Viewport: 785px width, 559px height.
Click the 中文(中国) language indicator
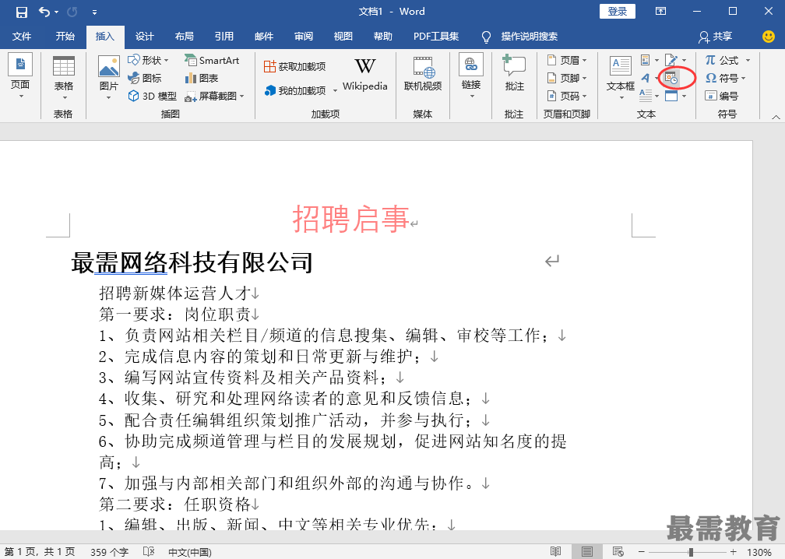190,552
